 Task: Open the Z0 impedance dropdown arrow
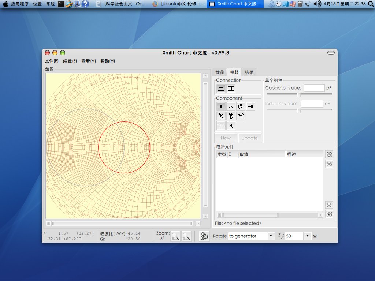pyautogui.click(x=307, y=236)
